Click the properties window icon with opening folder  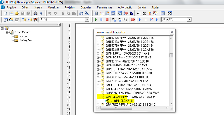(x=11, y=19)
